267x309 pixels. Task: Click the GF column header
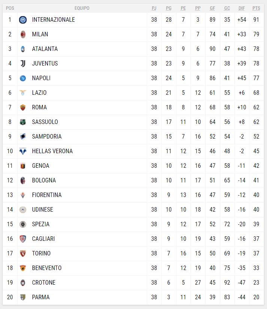click(x=212, y=8)
